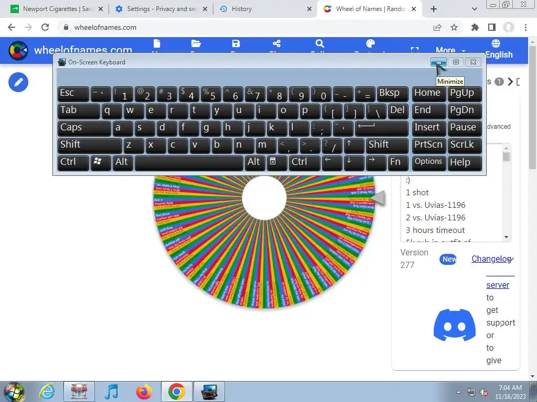The height and width of the screenshot is (402, 537).
Task: Click the PrtScn key on keyboard
Action: tap(429, 146)
